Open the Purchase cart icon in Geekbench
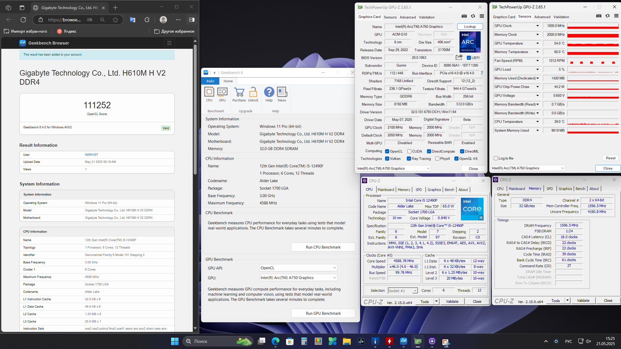This screenshot has width=621, height=349. pyautogui.click(x=239, y=94)
